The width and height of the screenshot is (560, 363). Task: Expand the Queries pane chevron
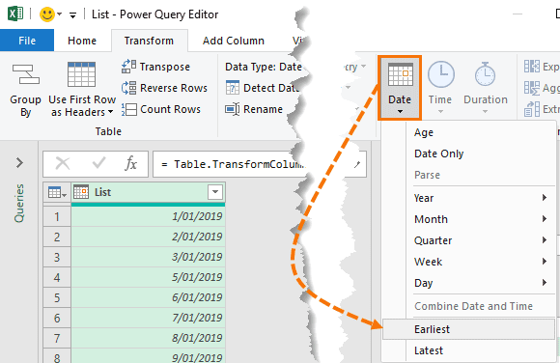[19, 163]
